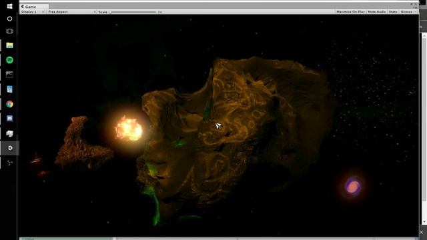This screenshot has width=427, height=240.
Task: Click the vertical scrollbar on right panel
Action: [x=424, y=120]
